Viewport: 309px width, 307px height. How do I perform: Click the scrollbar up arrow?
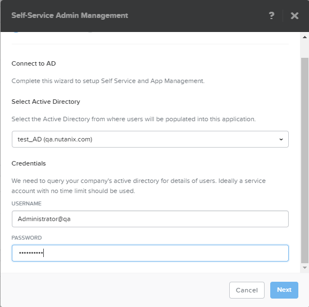click(305, 37)
